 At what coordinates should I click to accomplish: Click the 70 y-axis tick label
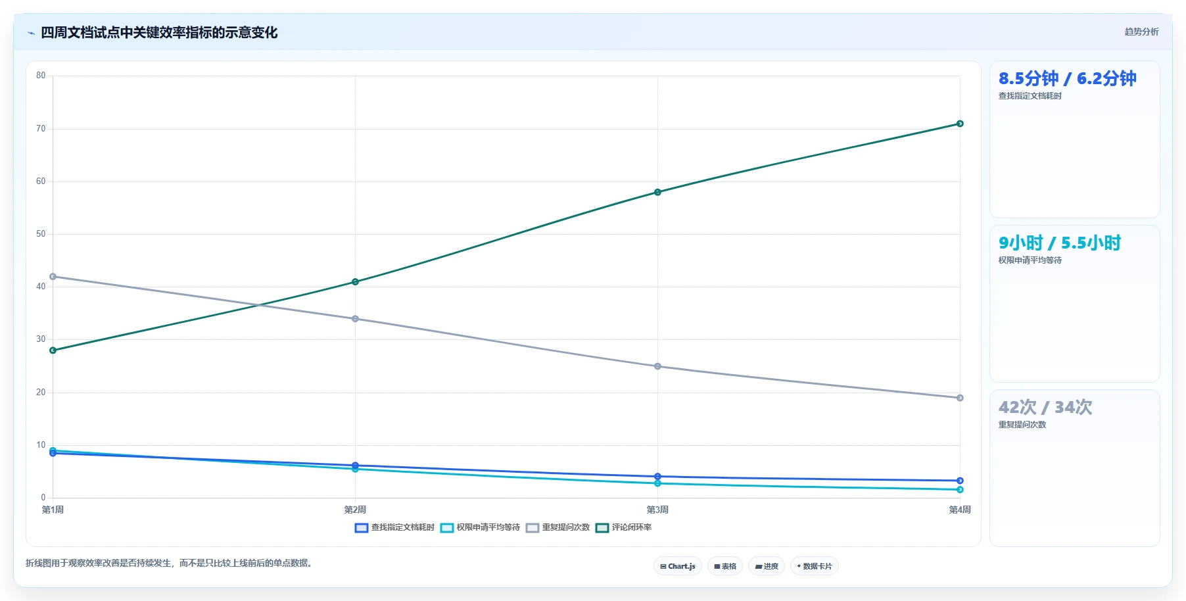pyautogui.click(x=41, y=129)
